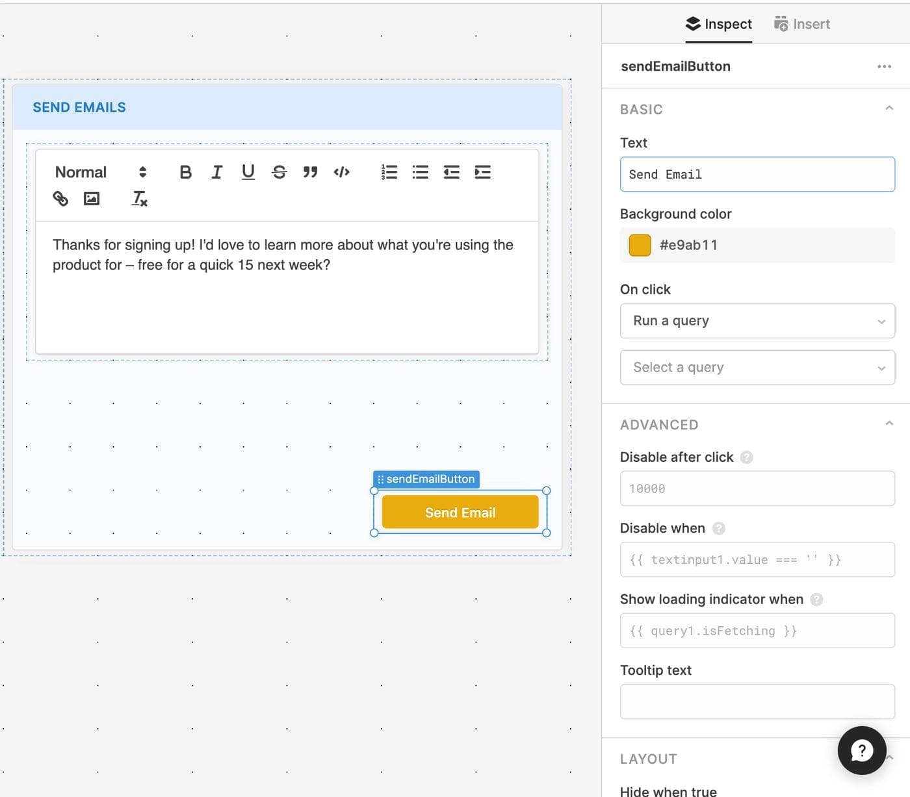Apply italic formatting in the toolbar

coord(216,172)
